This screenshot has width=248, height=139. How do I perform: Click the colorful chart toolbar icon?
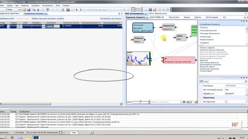(x=68, y=10)
